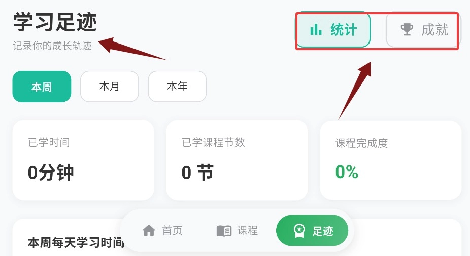The width and height of the screenshot is (470, 256).
Task: Click the 记录你的成长轨迹 subtitle
Action: pos(52,46)
